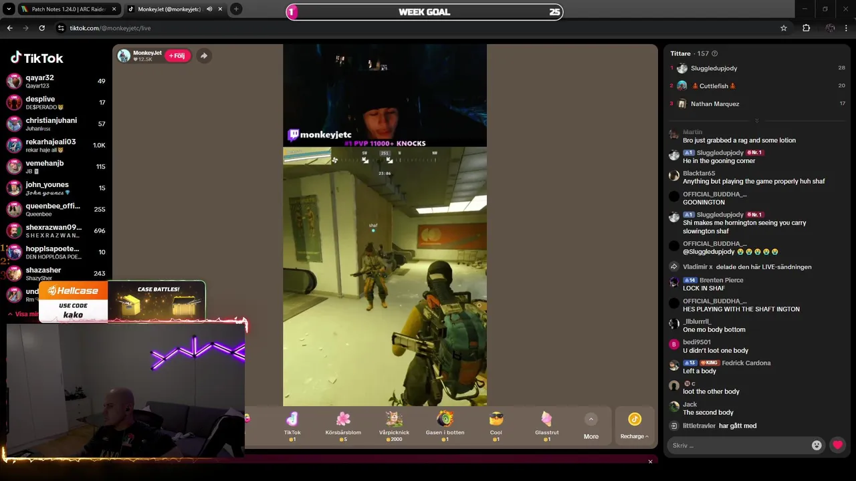Open littletravler's joined notice
Screen dimensions: 856x481
pyautogui.click(x=713, y=426)
